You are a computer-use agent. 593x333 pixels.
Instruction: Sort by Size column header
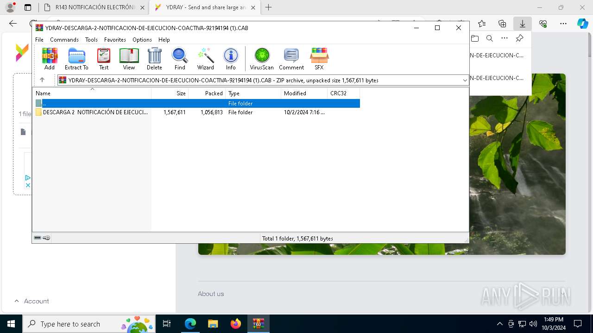coord(170,93)
